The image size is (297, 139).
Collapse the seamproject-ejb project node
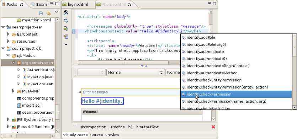tap(3, 48)
